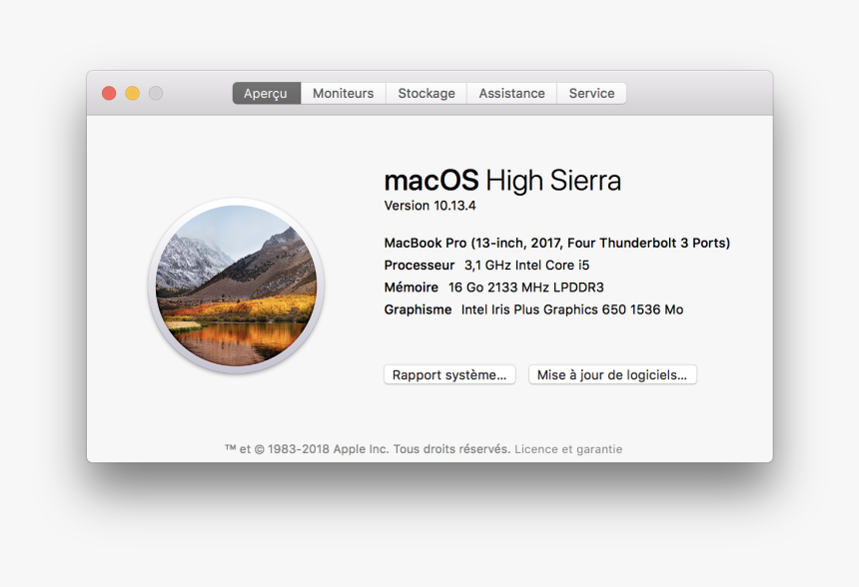Click the Rapport système… button
This screenshot has width=859, height=587.
coord(449,374)
